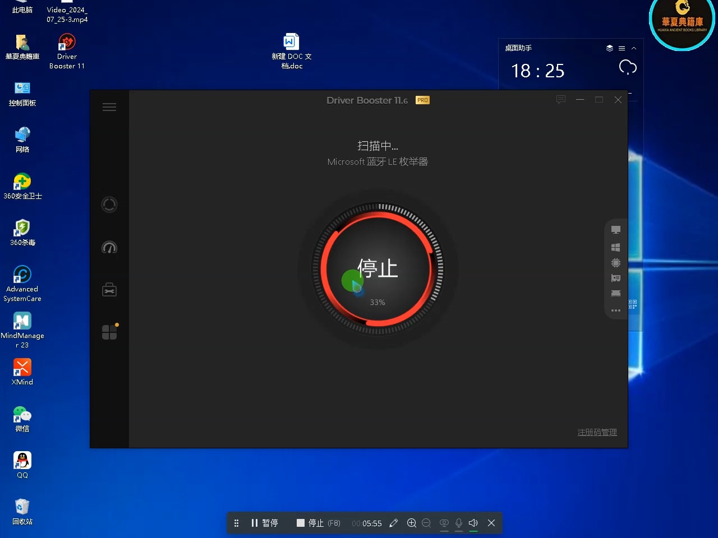718x538 pixels.
Task: Toggle the webcam in the recorder bar
Action: (x=444, y=523)
